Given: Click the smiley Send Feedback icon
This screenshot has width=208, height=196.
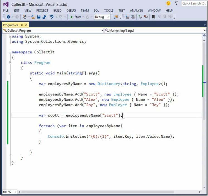Looking at the screenshot, I should [x=168, y=3].
